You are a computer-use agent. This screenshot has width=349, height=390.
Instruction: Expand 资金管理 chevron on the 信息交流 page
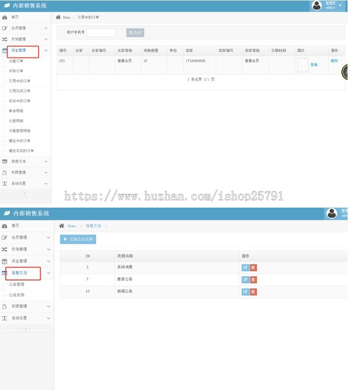[49, 261]
